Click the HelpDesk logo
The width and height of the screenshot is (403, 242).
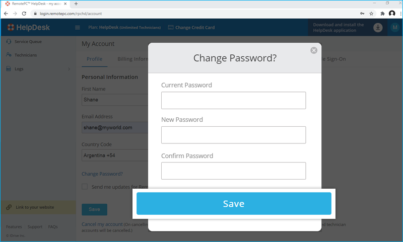coord(29,27)
